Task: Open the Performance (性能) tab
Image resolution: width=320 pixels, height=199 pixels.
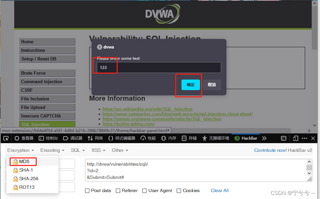Action: tap(148, 138)
